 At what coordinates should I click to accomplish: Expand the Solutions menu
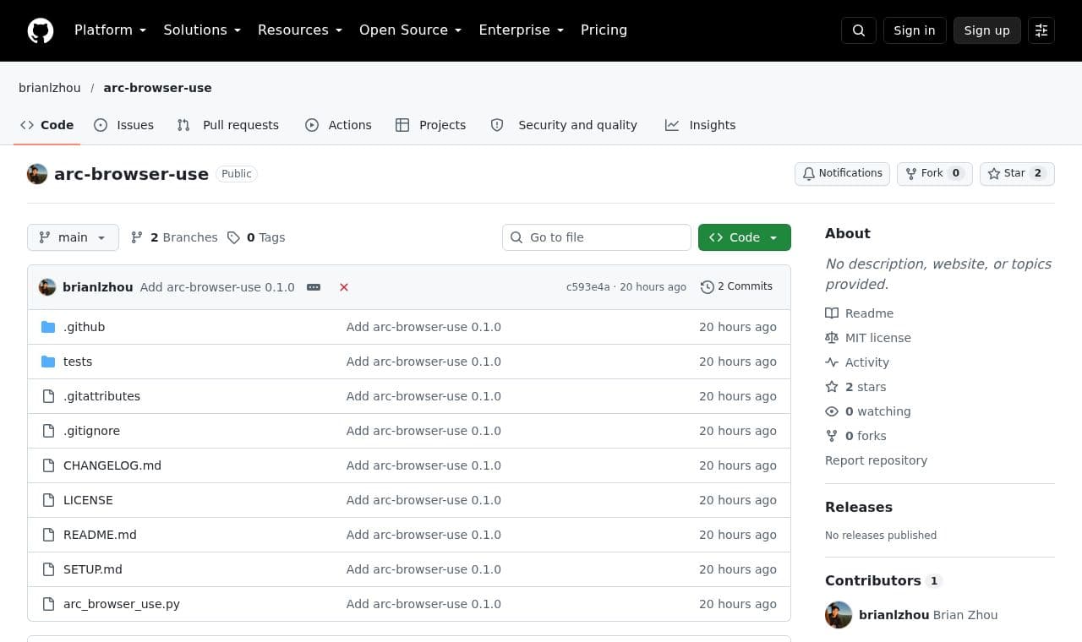coord(202,30)
